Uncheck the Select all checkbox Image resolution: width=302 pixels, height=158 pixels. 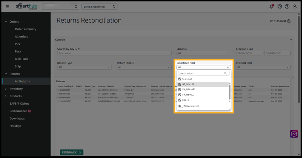tap(180, 79)
